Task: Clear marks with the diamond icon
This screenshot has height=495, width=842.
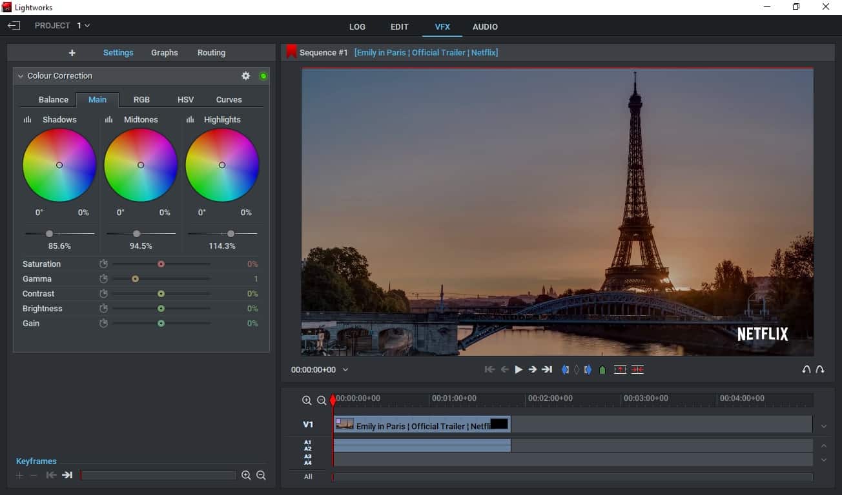Action: pyautogui.click(x=577, y=369)
